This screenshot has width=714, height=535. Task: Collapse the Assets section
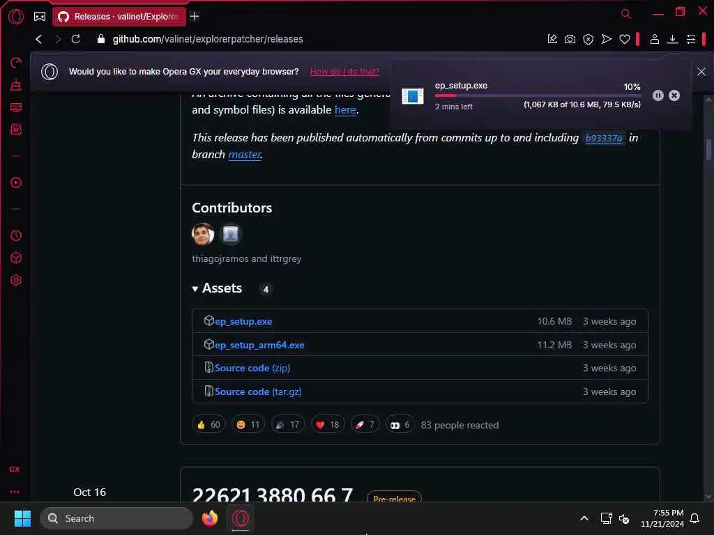click(x=218, y=288)
